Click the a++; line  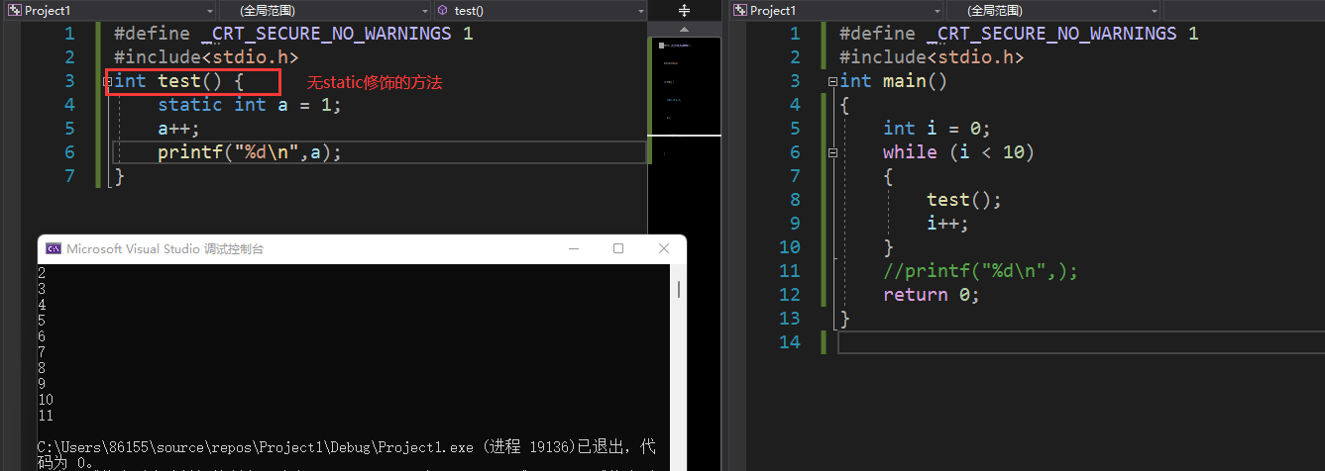pos(178,129)
